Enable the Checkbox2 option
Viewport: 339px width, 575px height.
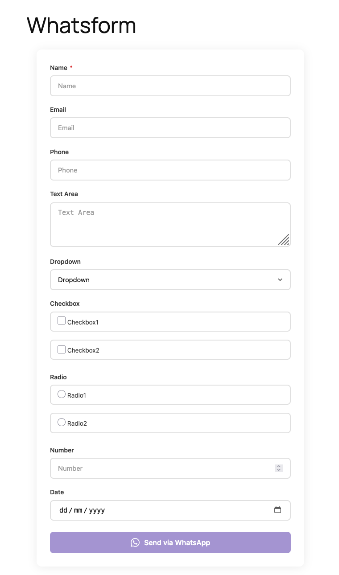coord(62,349)
